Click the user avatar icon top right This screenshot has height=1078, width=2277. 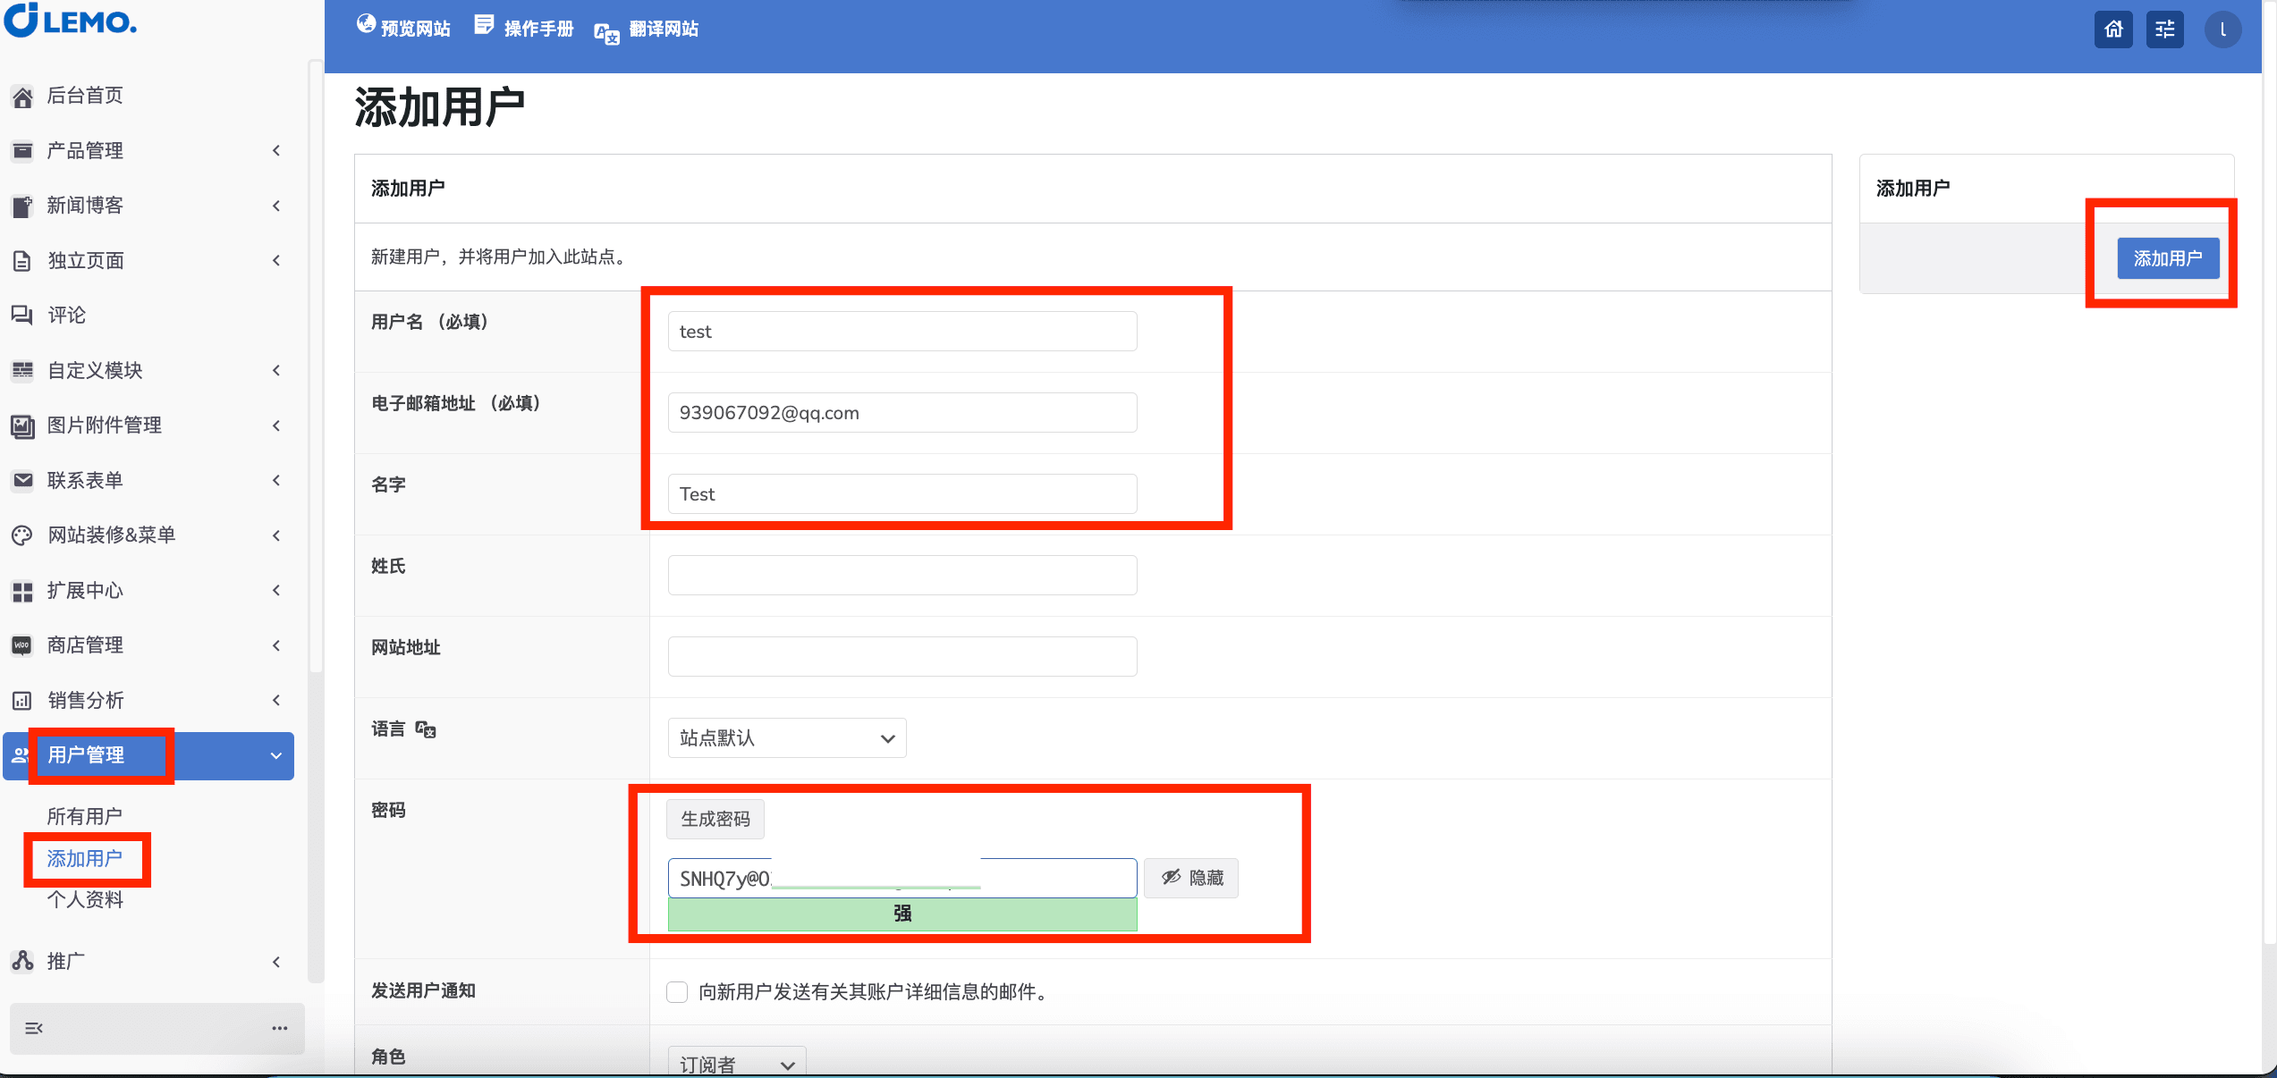(x=2222, y=29)
